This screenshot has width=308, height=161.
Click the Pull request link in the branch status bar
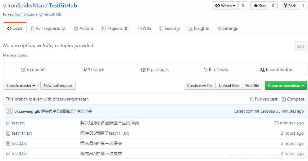[x=264, y=99]
